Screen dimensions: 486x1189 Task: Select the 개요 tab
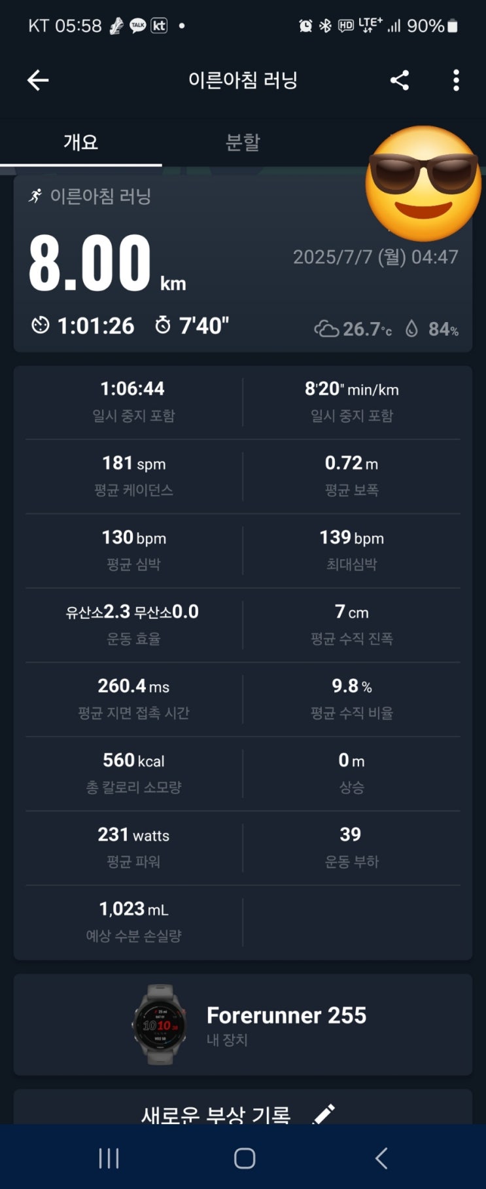pyautogui.click(x=81, y=142)
